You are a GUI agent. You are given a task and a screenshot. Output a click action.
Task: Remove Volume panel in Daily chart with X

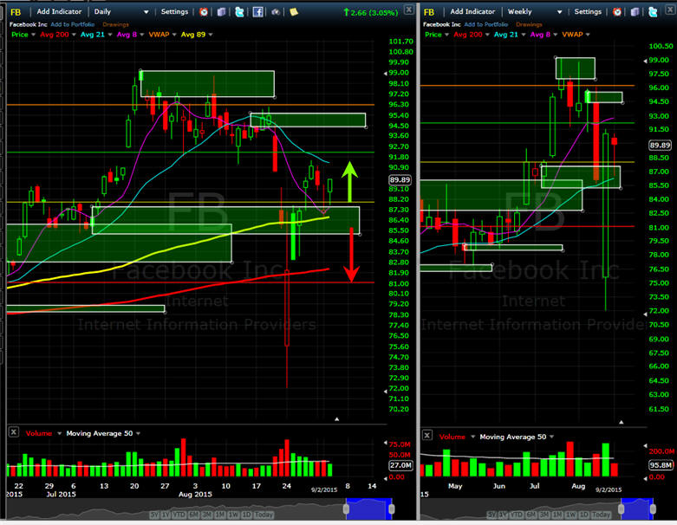click(13, 431)
